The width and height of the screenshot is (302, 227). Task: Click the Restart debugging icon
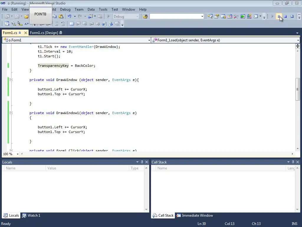point(292,17)
